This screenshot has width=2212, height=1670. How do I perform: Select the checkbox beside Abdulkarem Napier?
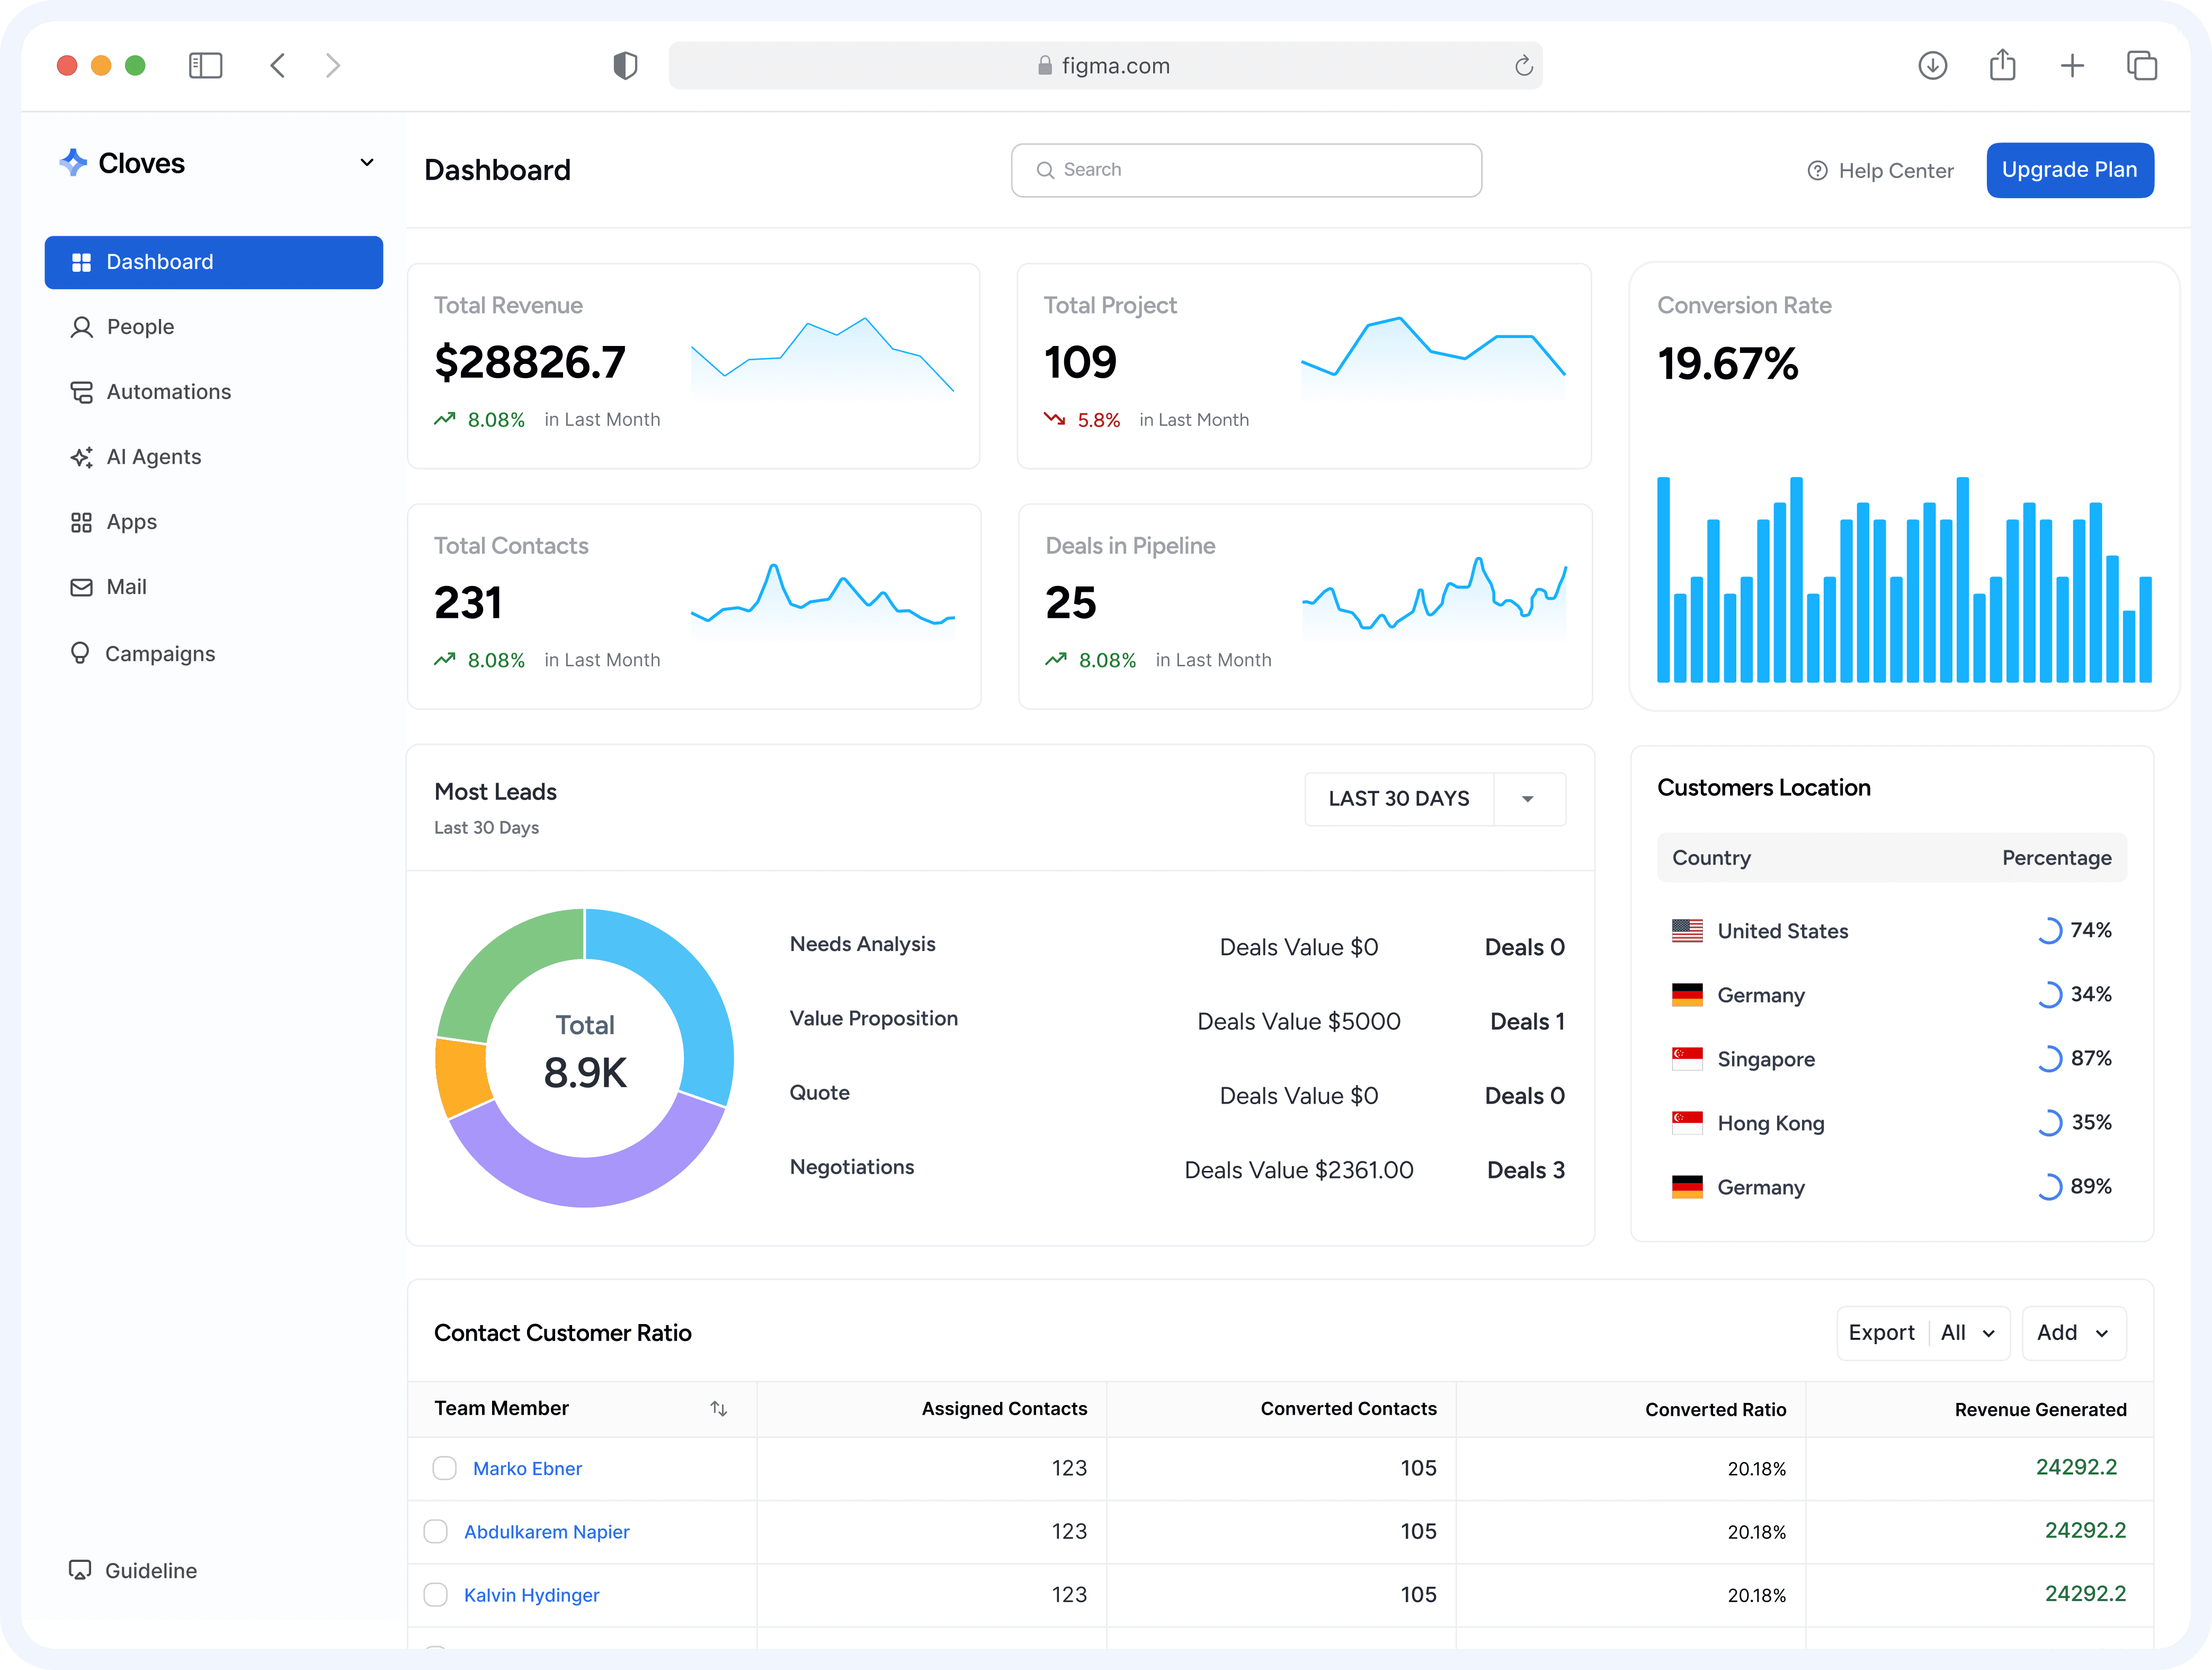(435, 1531)
